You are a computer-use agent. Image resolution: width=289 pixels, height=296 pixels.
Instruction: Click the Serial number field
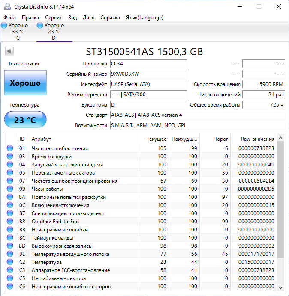click(148, 74)
